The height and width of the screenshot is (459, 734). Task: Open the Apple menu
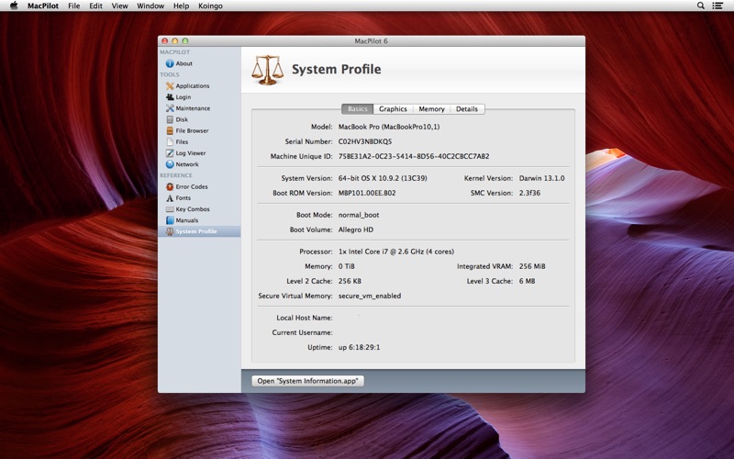click(x=14, y=6)
